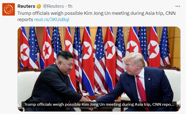
Task: Click the Reuters display name
Action: click(26, 6)
